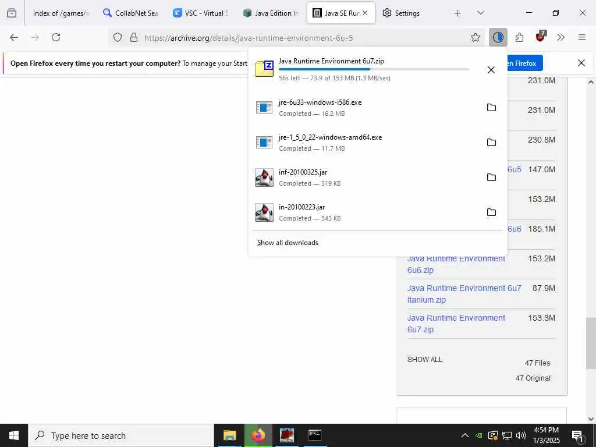Go back to previous page
The height and width of the screenshot is (447, 596).
14,37
